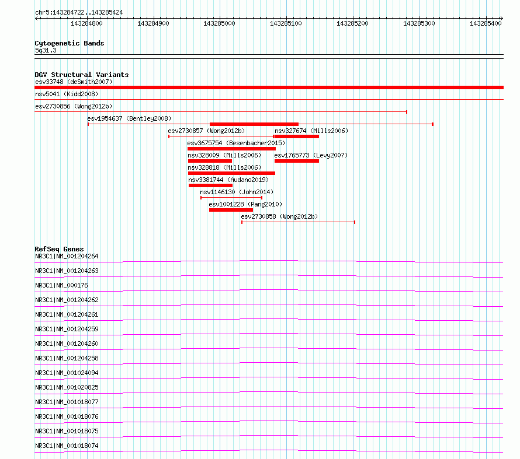
Task: Open NR3C1|NM_001204263 transcript
Action: [x=67, y=271]
